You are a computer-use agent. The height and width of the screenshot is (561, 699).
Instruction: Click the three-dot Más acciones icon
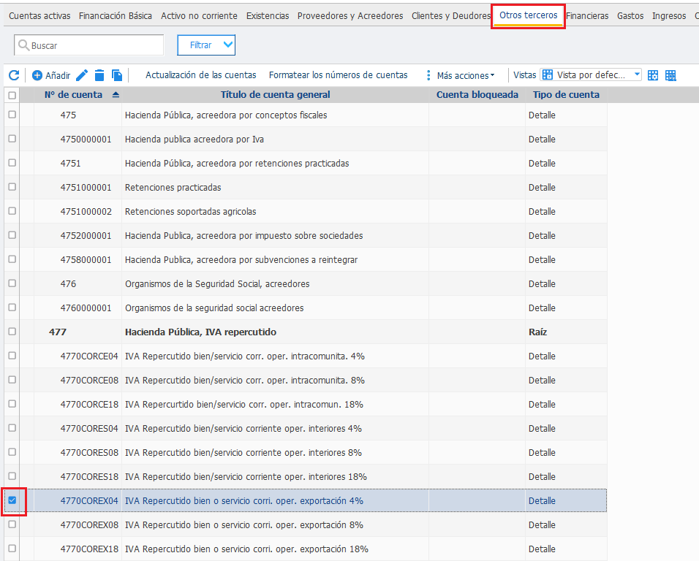(428, 76)
